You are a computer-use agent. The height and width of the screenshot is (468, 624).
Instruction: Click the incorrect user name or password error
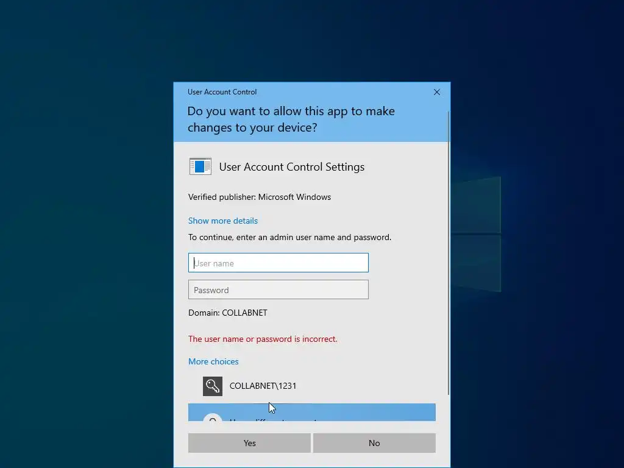coord(263,339)
